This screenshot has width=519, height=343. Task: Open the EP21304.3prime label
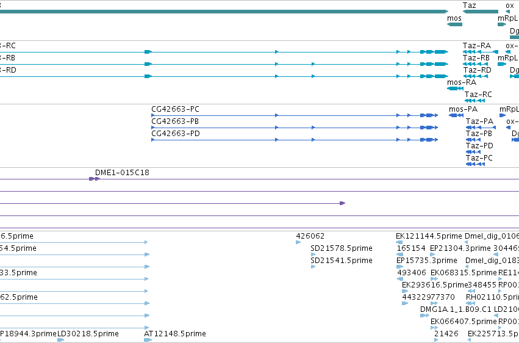(460, 248)
